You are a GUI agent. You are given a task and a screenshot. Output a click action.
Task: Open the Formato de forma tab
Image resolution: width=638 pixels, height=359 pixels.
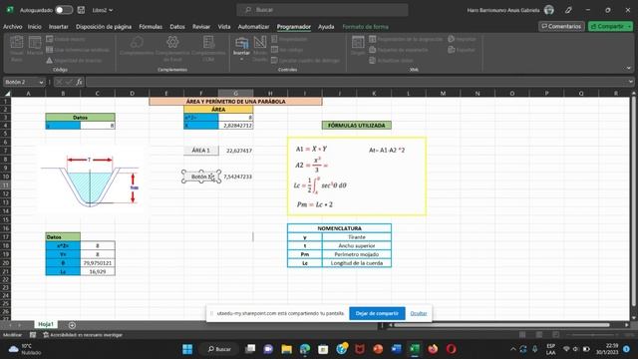click(x=365, y=27)
